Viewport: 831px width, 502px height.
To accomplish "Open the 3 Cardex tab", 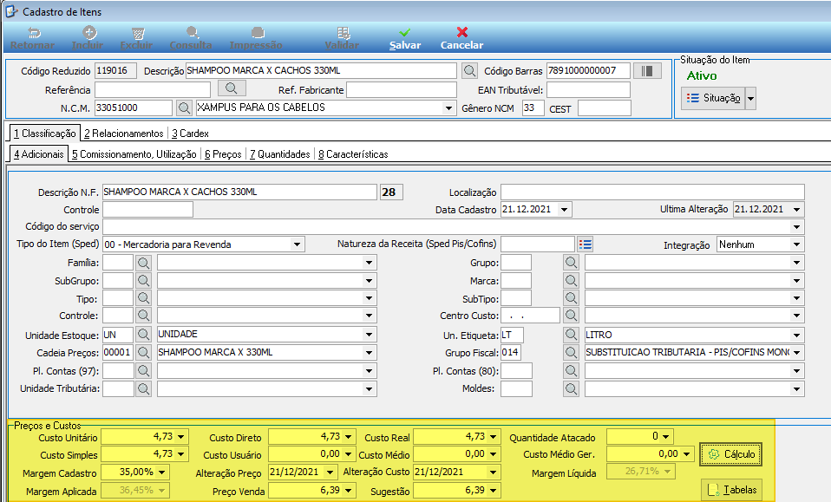I will pos(190,134).
